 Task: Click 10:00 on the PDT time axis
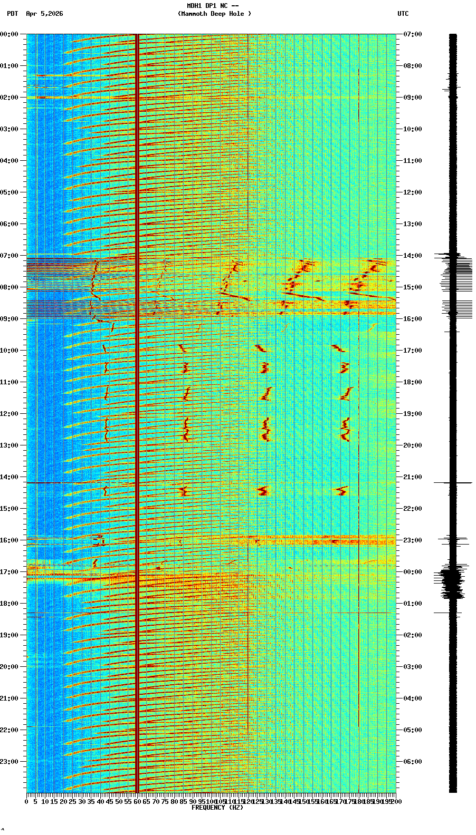click(9, 351)
